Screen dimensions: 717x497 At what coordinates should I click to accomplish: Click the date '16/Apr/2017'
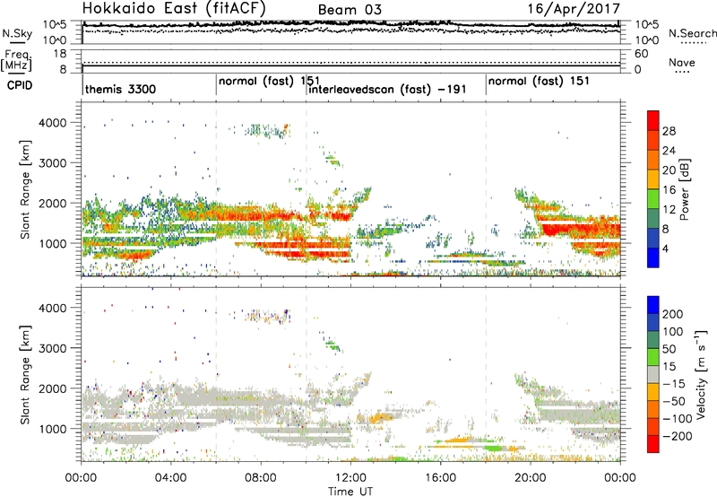[574, 9]
